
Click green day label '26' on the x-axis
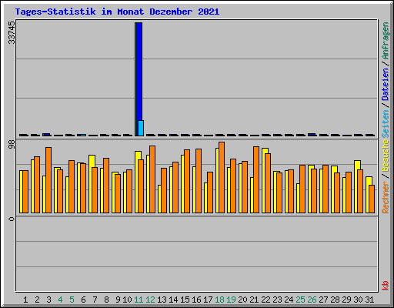click(x=312, y=300)
